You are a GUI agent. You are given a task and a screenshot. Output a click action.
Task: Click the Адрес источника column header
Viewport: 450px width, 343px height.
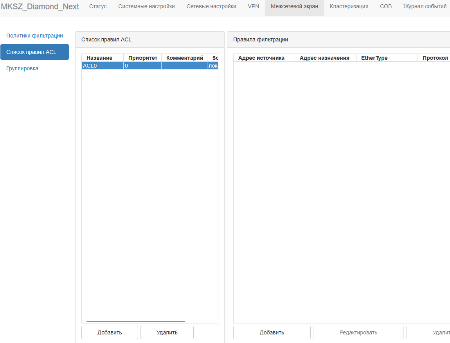261,58
